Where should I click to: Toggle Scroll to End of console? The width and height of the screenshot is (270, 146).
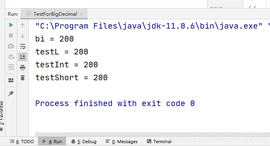pos(23,56)
